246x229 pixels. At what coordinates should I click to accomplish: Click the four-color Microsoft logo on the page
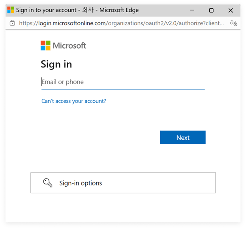click(45, 45)
